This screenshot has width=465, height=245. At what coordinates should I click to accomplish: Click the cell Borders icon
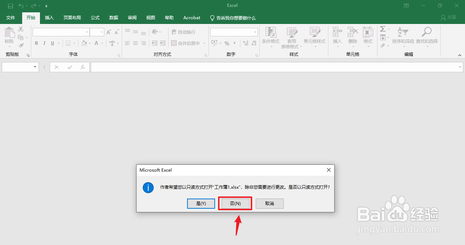click(68, 43)
